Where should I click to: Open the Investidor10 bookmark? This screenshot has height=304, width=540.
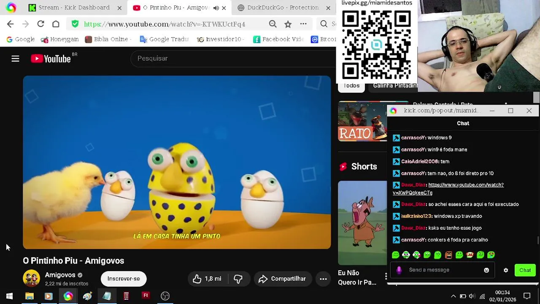(220, 39)
